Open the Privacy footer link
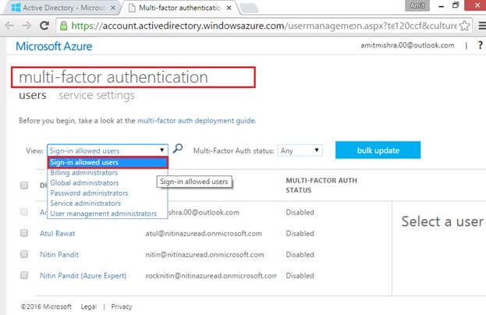 click(x=122, y=306)
